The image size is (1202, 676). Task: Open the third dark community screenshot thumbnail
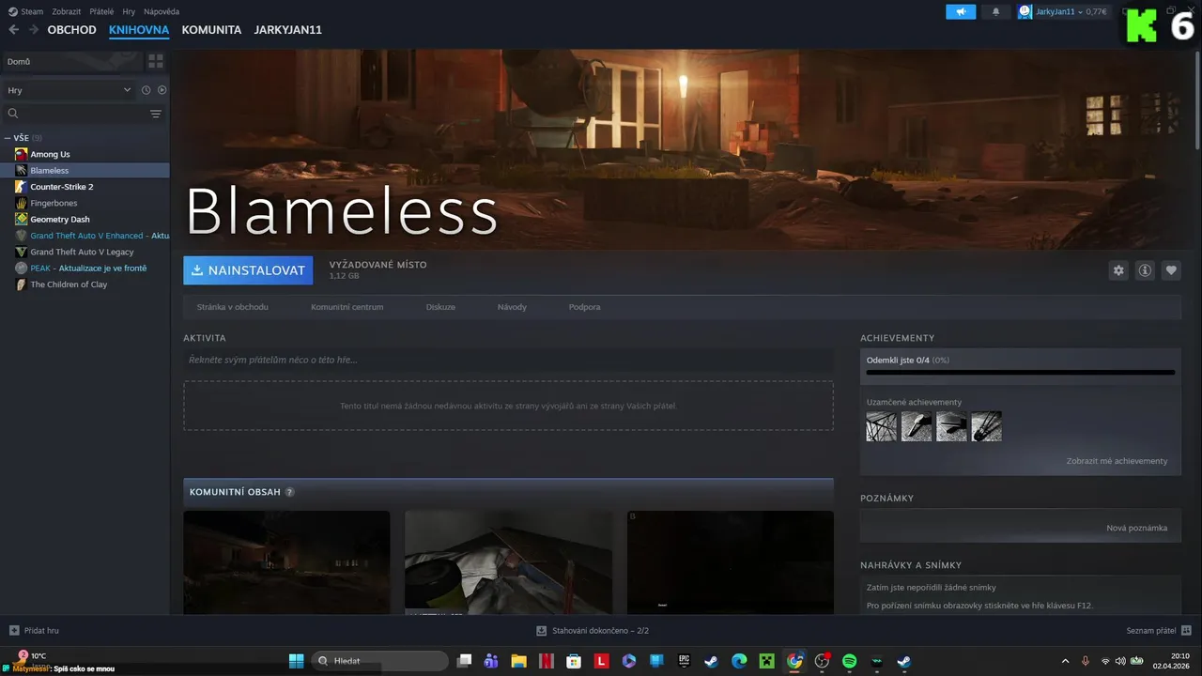[731, 562]
